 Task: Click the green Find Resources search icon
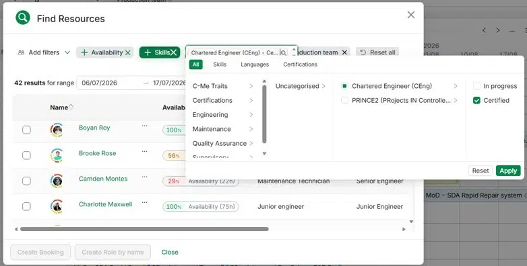[23, 17]
